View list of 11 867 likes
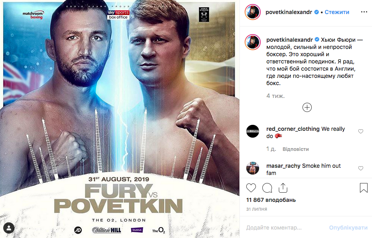The width and height of the screenshot is (372, 238). click(271, 200)
